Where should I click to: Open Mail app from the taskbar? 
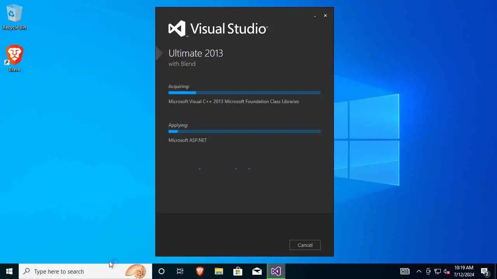pos(257,271)
